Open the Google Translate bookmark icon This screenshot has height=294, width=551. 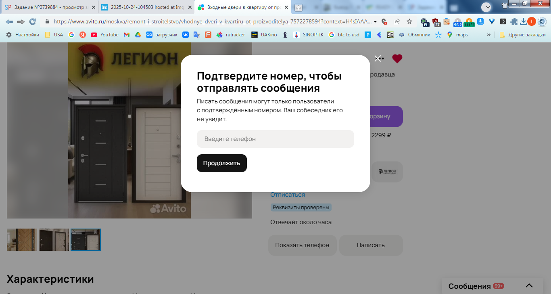click(196, 35)
